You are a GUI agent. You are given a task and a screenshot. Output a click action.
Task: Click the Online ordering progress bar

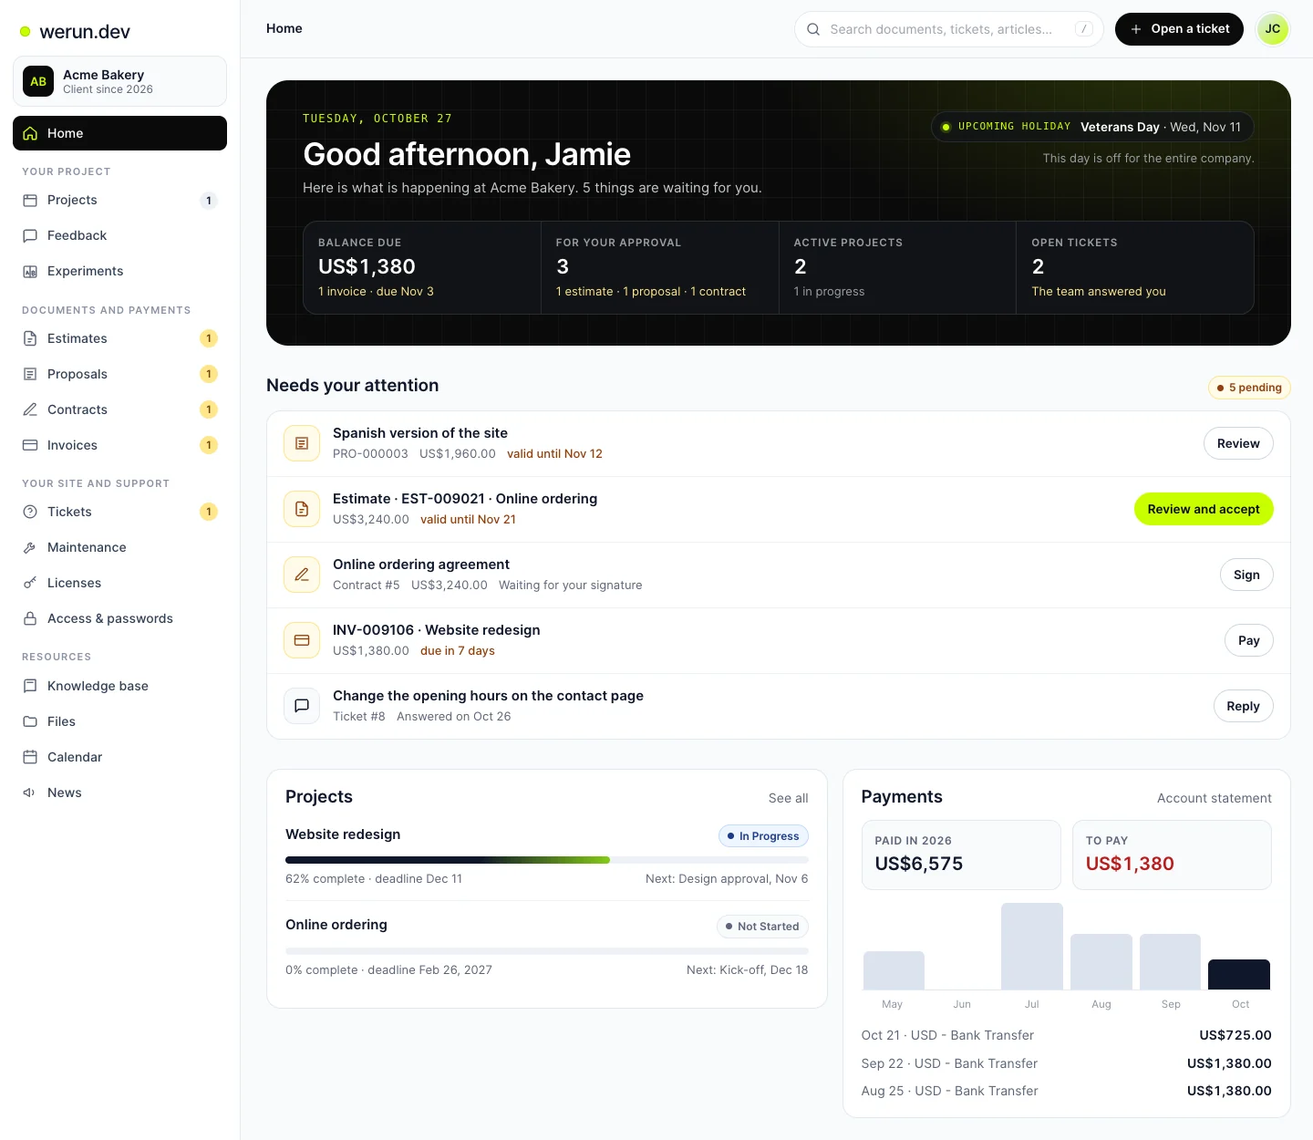(x=547, y=951)
